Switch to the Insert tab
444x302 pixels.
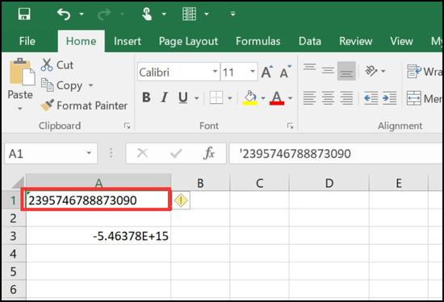coord(128,41)
